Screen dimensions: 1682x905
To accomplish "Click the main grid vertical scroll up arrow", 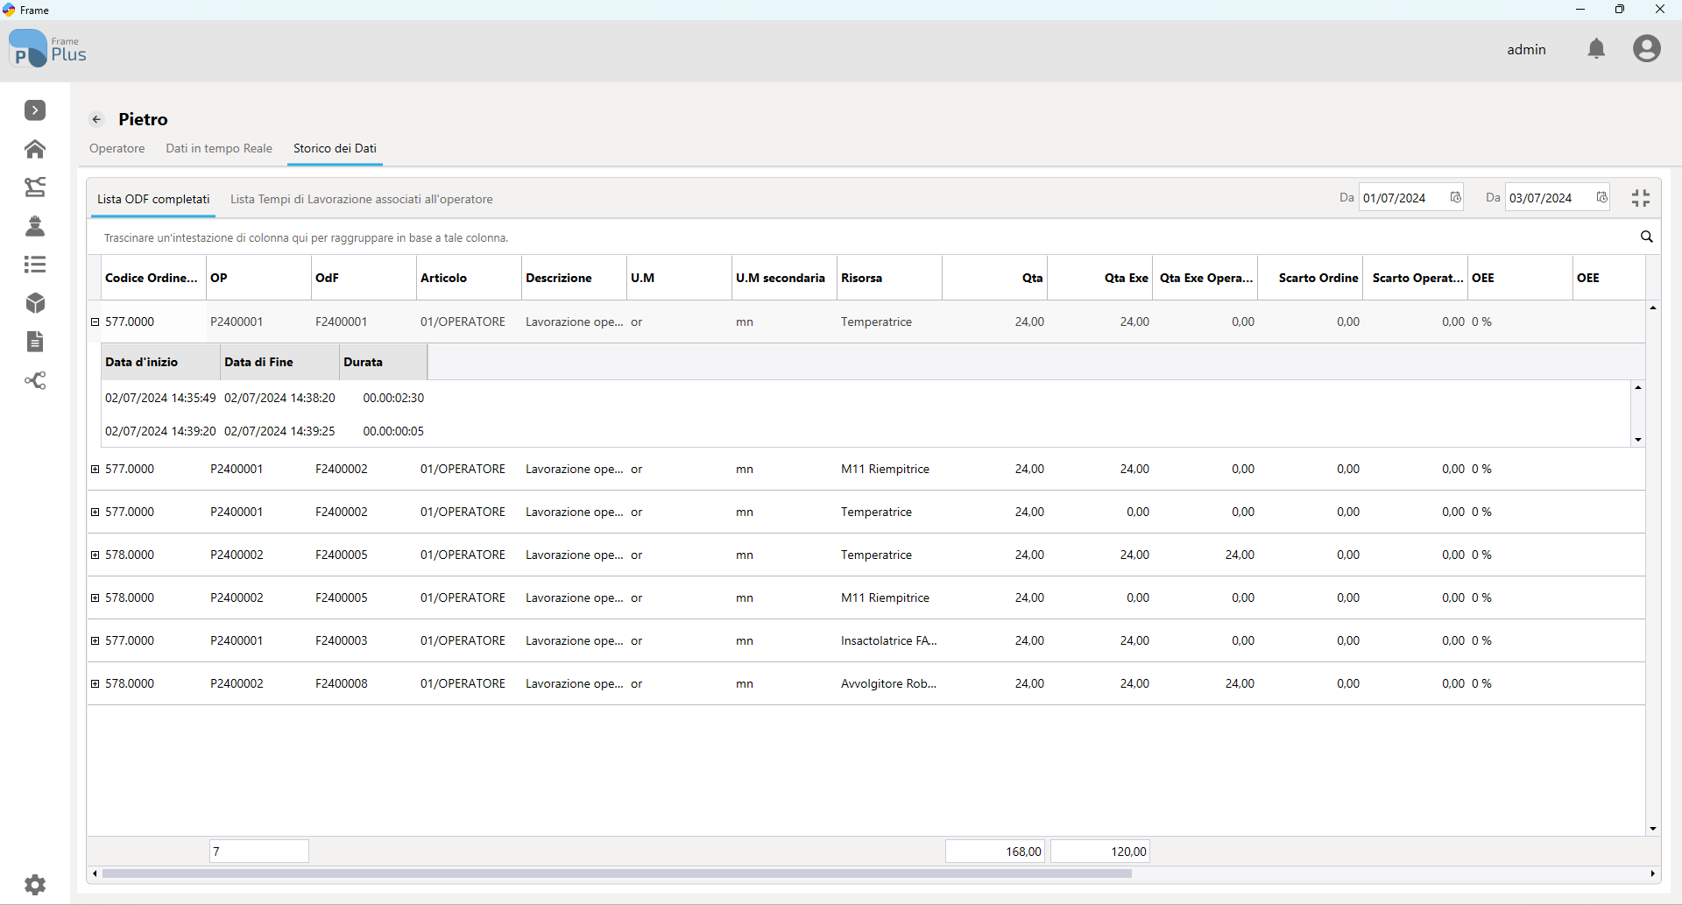I will [1653, 308].
